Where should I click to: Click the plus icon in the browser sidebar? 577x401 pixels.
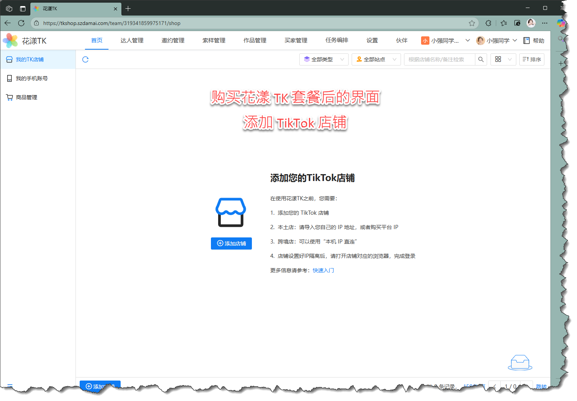pyautogui.click(x=561, y=64)
